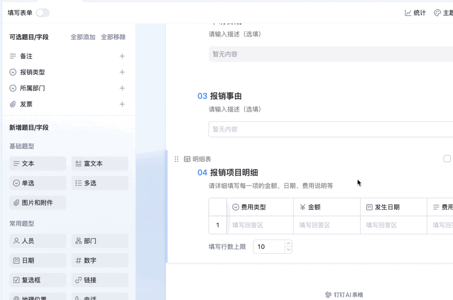
Task: Add the 报销类型 field with plus icon
Action: click(x=122, y=72)
